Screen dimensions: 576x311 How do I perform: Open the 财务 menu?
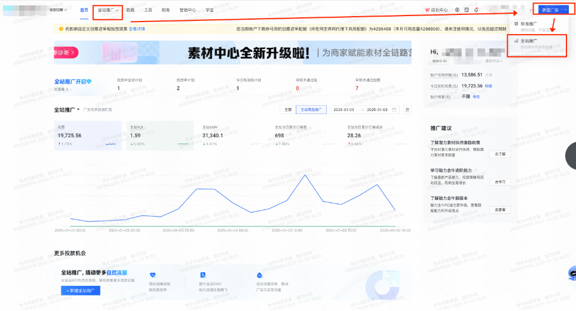tap(166, 10)
